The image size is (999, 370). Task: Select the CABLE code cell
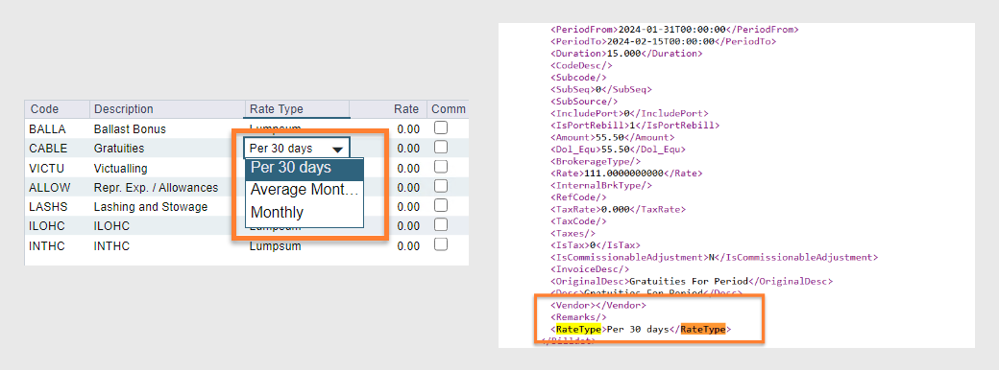click(x=47, y=149)
